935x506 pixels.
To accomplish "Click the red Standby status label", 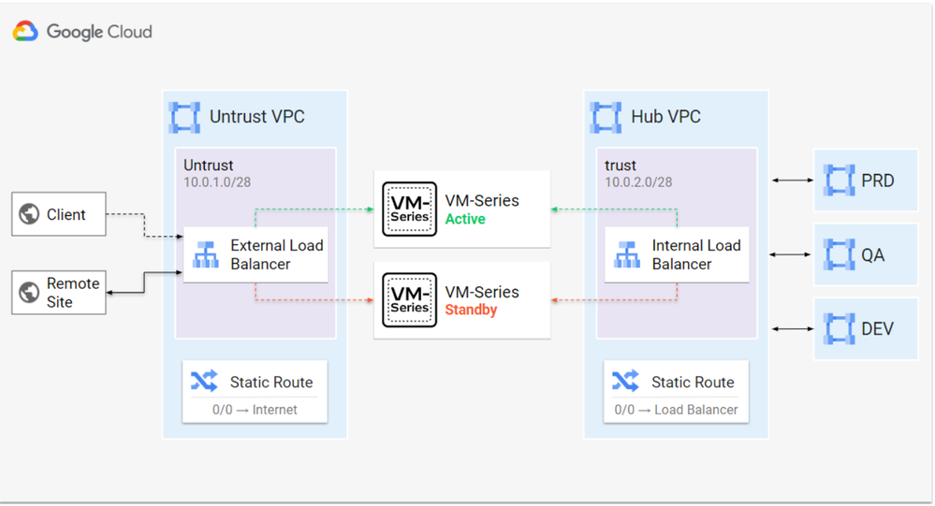I will (471, 310).
